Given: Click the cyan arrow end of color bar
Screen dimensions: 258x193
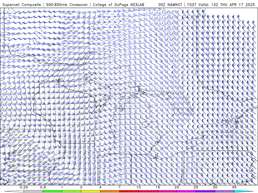Looking at the screenshot, I should [x=244, y=191].
